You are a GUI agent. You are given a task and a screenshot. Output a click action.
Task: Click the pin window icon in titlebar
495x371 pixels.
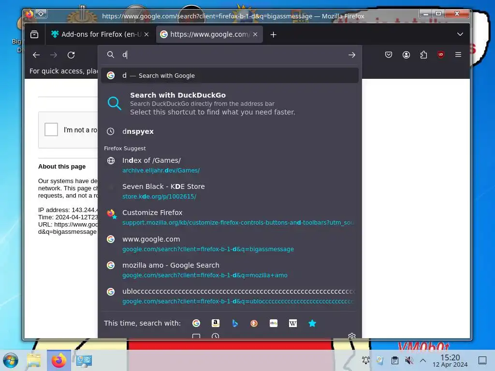pyautogui.click(x=41, y=14)
